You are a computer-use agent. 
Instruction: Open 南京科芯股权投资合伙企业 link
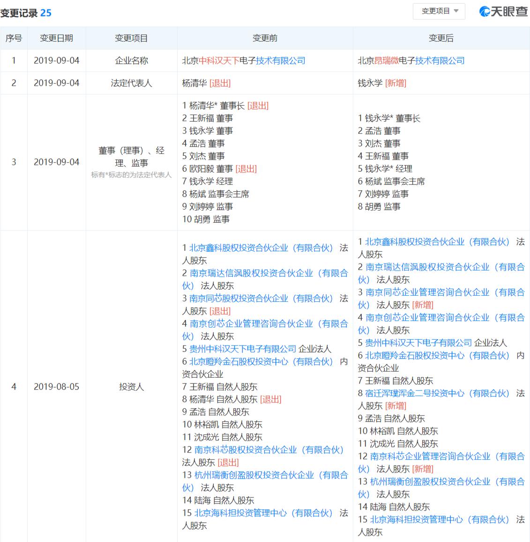[269, 450]
